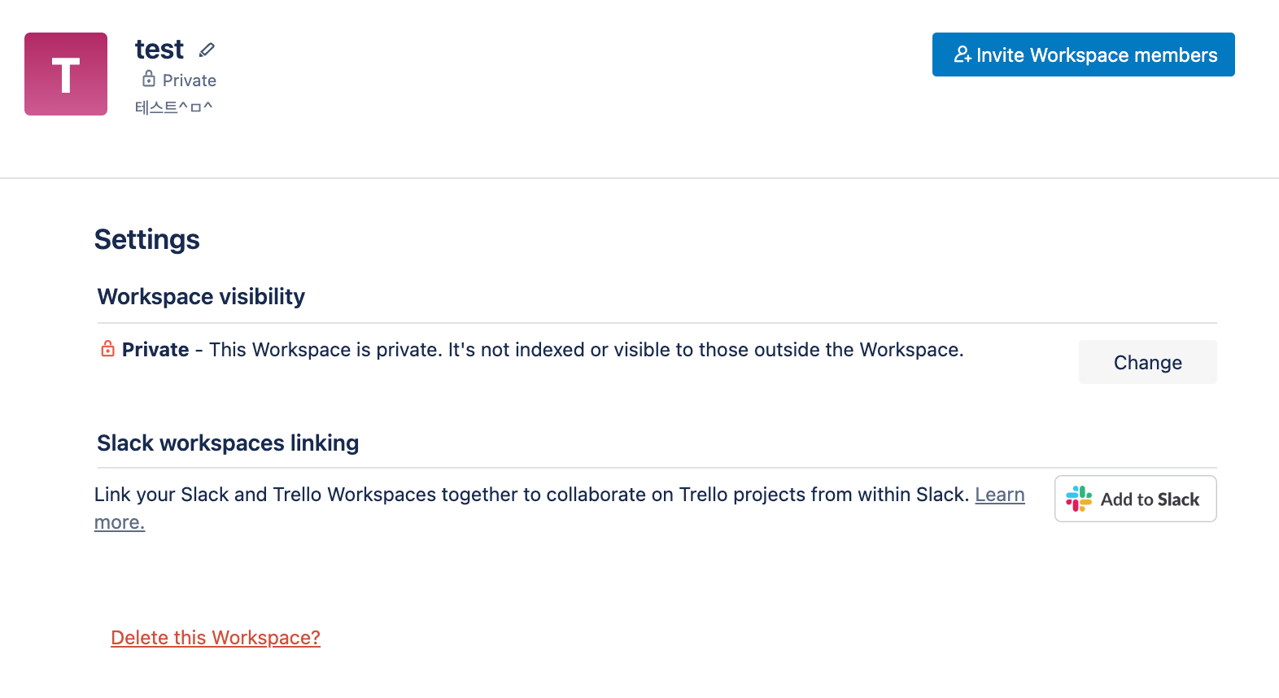
Task: Click the Private label in header
Action: click(190, 81)
